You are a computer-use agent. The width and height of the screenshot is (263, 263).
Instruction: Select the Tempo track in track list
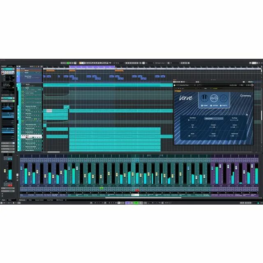coord(31,73)
